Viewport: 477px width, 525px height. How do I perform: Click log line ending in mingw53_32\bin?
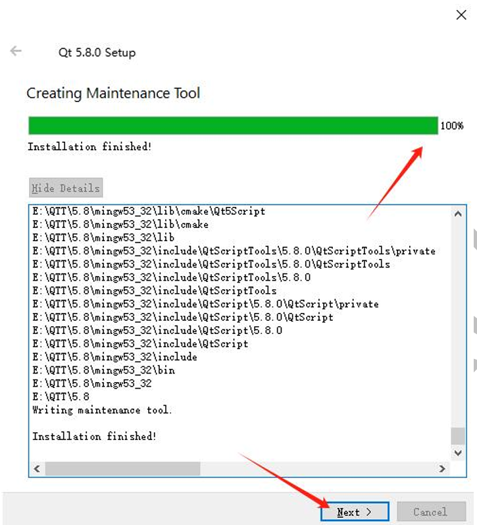point(104,370)
